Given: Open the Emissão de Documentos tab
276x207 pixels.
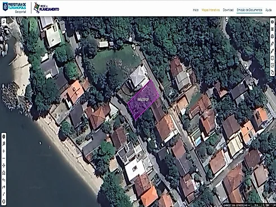Looking at the screenshot, I should 250,10.
